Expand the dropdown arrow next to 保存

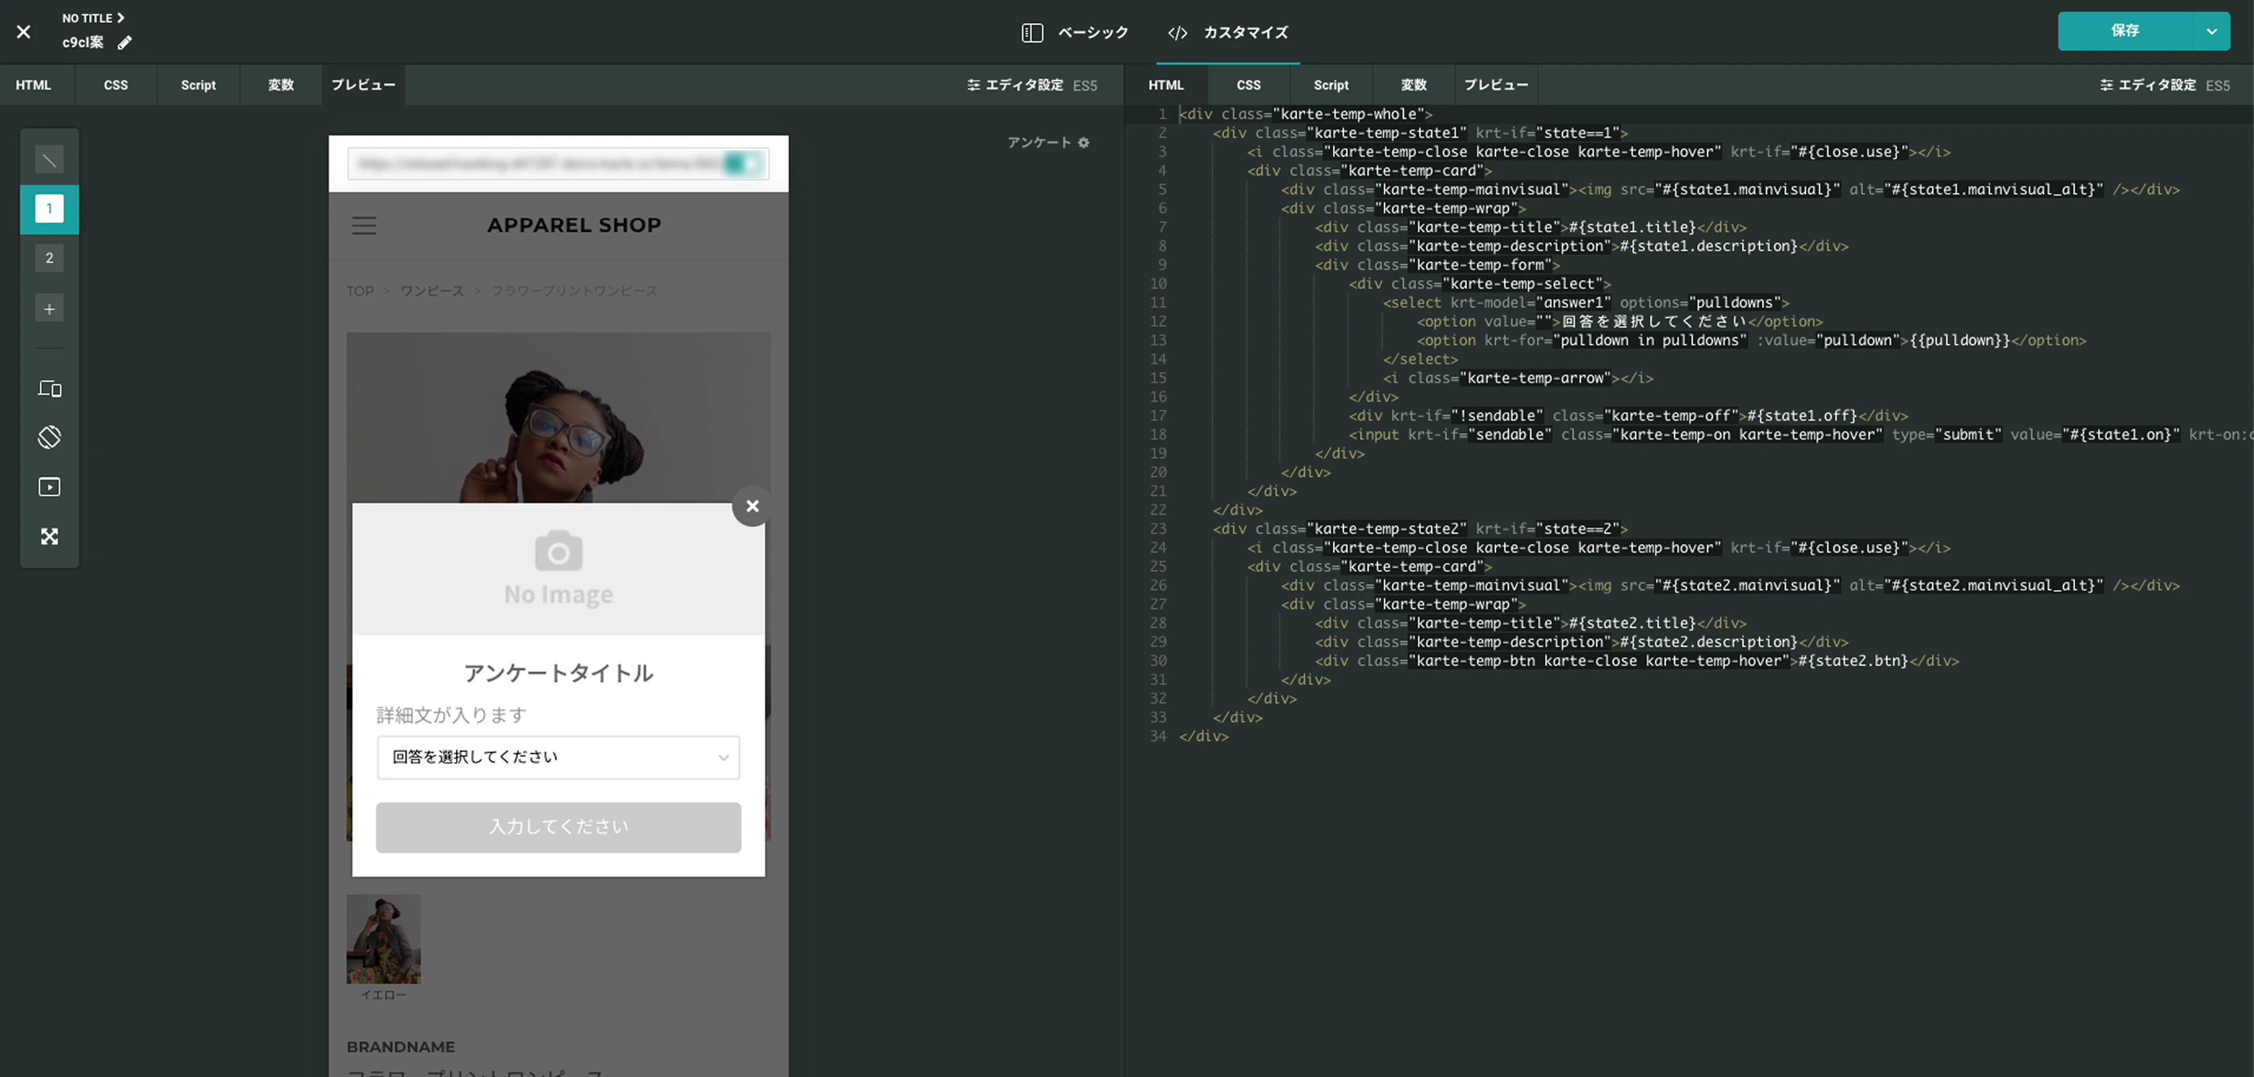point(2211,31)
